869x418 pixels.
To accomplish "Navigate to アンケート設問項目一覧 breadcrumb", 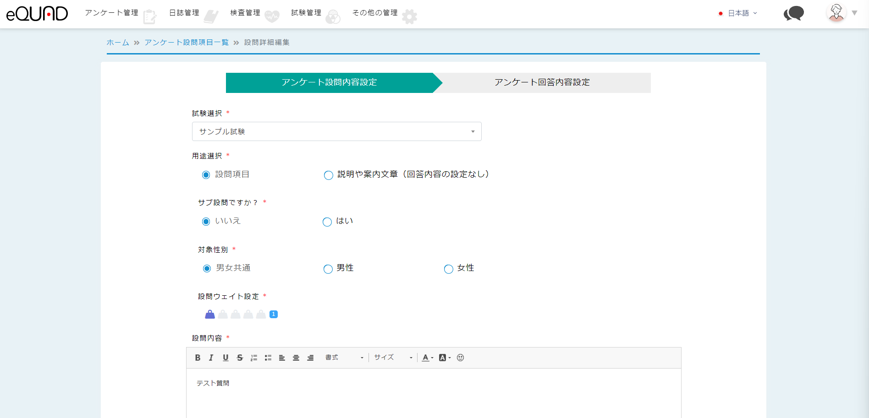I will [187, 43].
